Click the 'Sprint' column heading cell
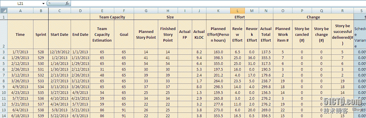The height and width of the screenshot is (118, 366). pyautogui.click(x=41, y=35)
